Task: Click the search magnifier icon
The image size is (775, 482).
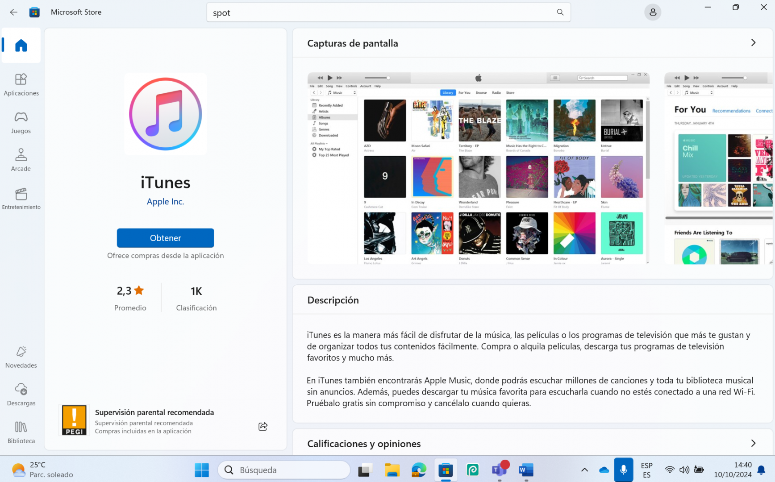Action: click(560, 12)
